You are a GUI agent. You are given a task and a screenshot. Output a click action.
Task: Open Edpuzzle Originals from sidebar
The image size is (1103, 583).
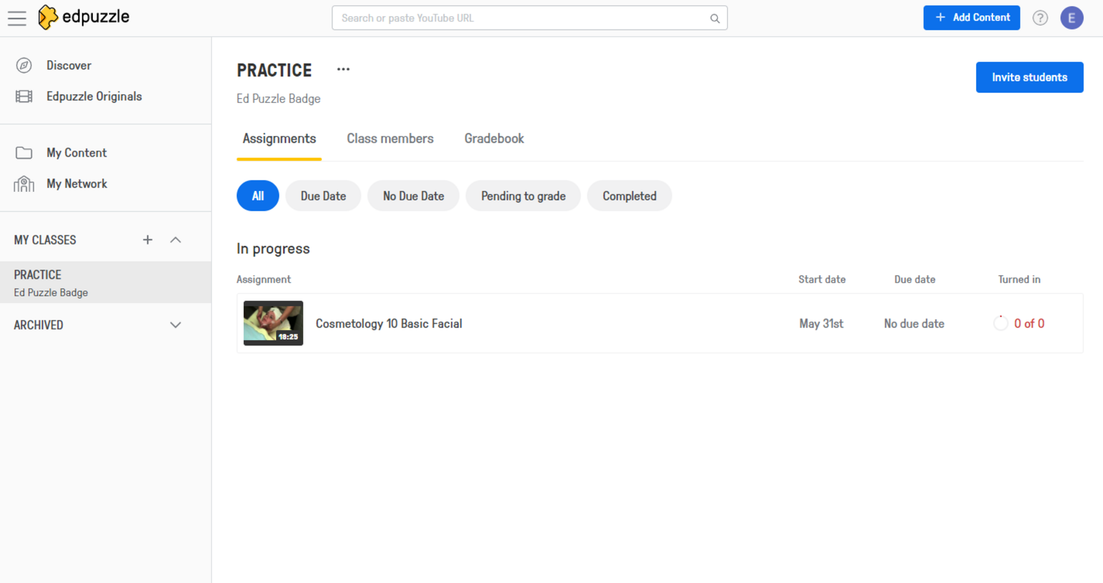(x=94, y=96)
